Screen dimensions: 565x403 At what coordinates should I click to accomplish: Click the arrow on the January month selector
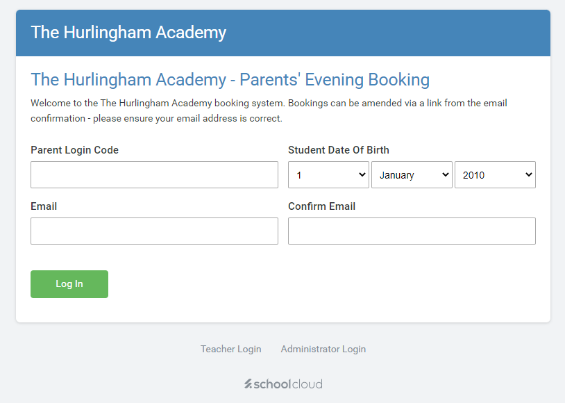[x=446, y=175]
